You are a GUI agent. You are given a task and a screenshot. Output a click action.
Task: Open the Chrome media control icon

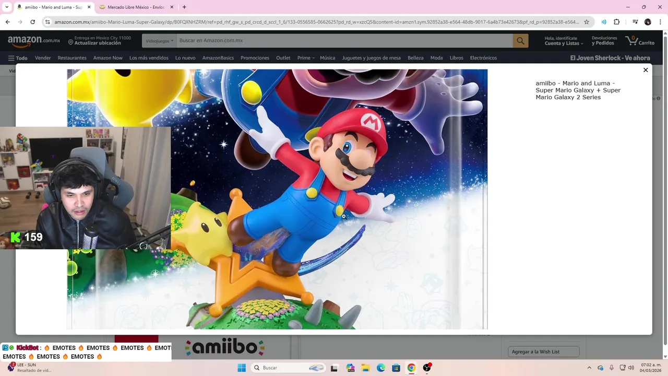pyautogui.click(x=635, y=22)
